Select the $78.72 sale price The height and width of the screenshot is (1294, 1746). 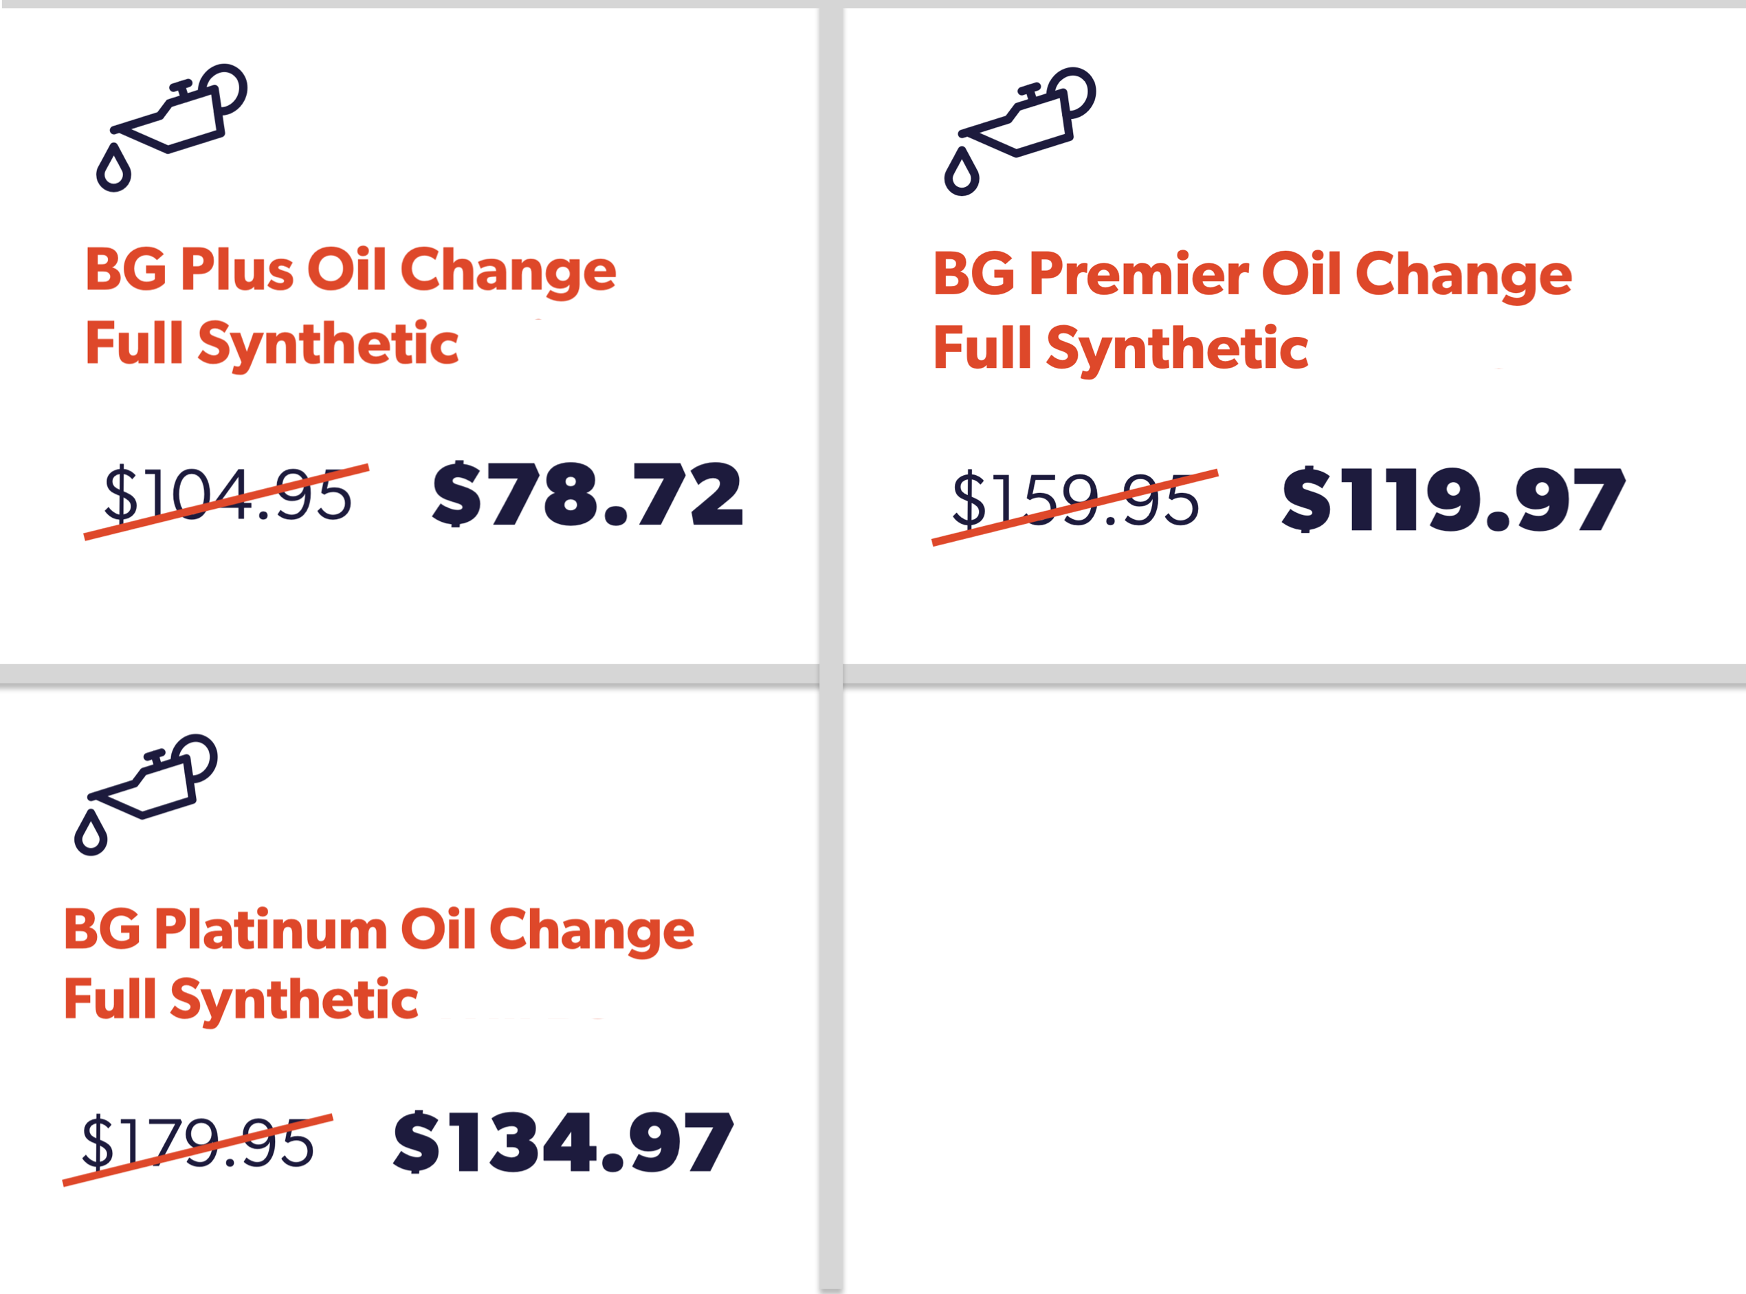pyautogui.click(x=587, y=495)
